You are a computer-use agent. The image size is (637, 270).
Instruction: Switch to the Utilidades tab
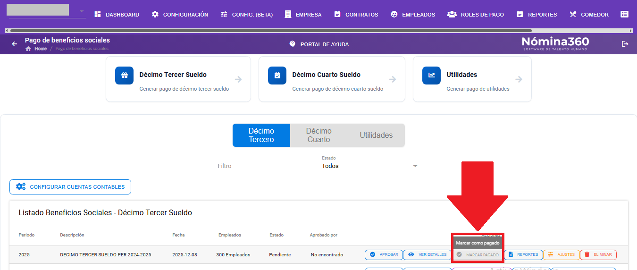(x=376, y=135)
